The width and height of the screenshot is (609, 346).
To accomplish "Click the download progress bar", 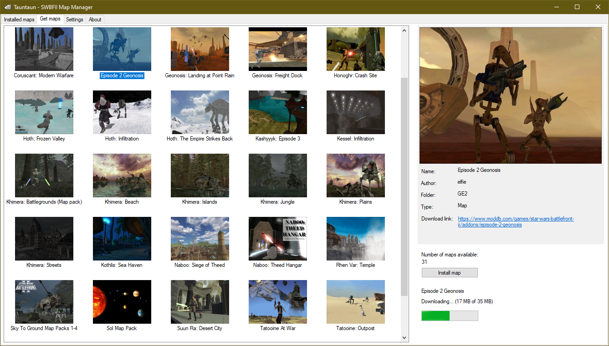I will (450, 316).
